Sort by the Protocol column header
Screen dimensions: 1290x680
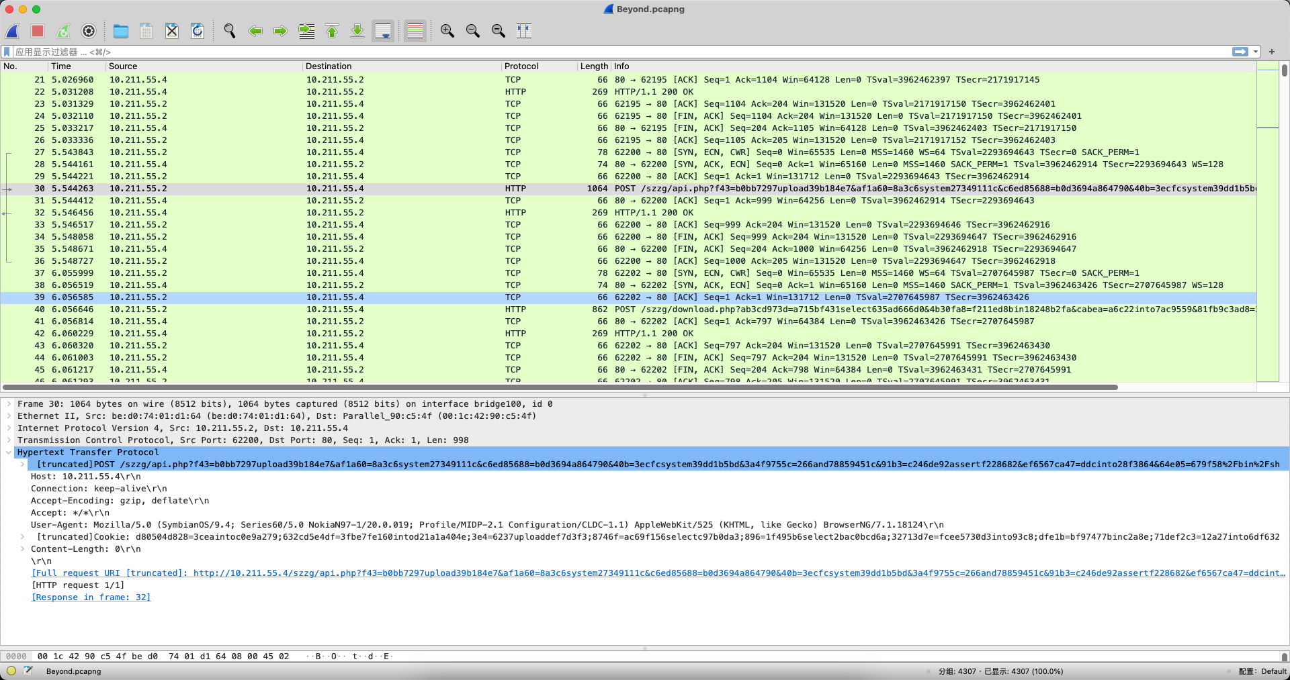coord(540,66)
